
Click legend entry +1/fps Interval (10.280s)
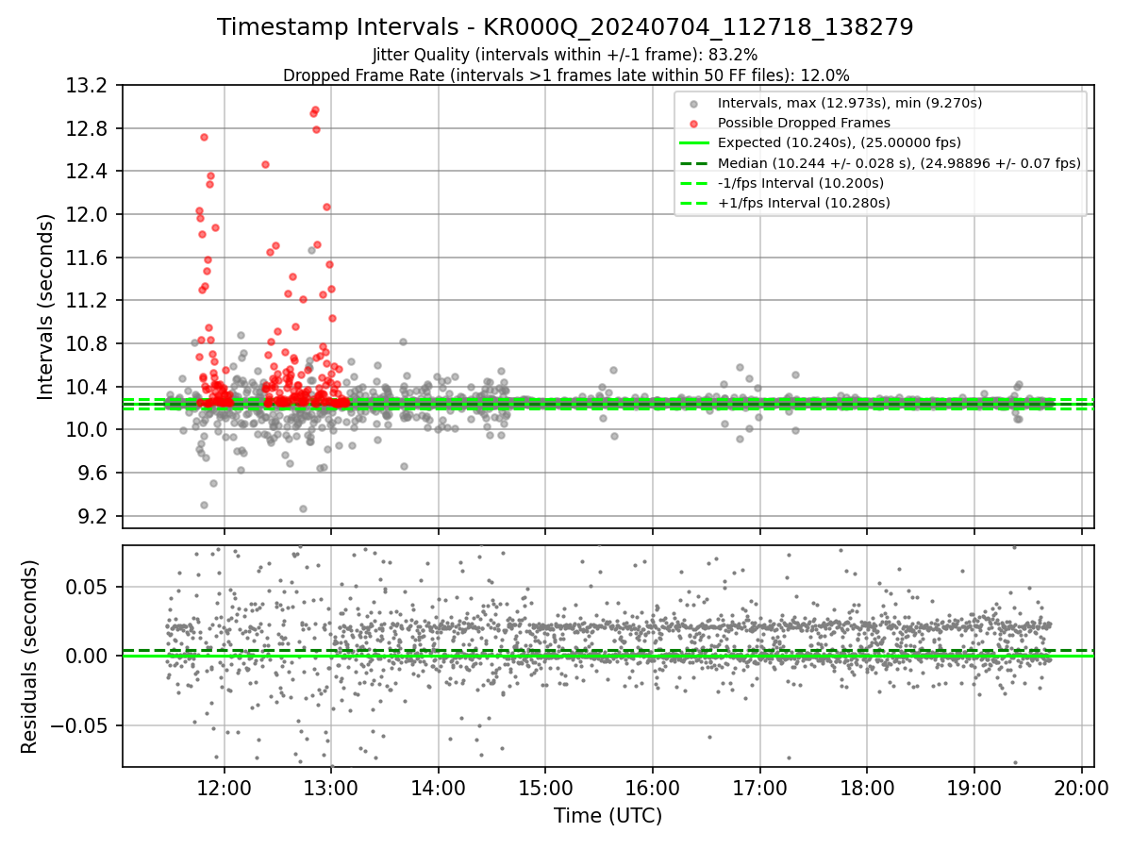(x=804, y=202)
